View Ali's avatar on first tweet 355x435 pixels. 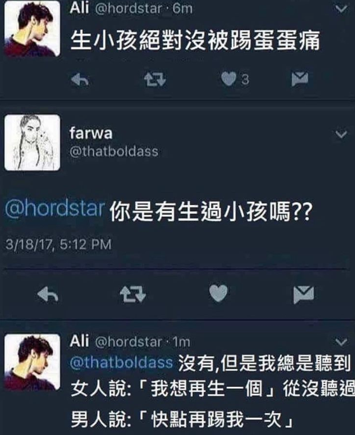coord(32,29)
